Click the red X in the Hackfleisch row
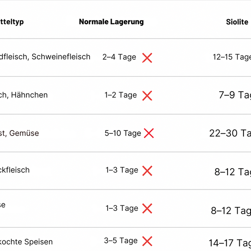 (147, 171)
